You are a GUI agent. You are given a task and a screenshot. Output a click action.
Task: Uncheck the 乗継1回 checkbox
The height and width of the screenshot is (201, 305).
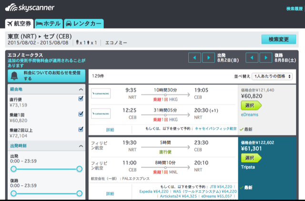(81, 114)
